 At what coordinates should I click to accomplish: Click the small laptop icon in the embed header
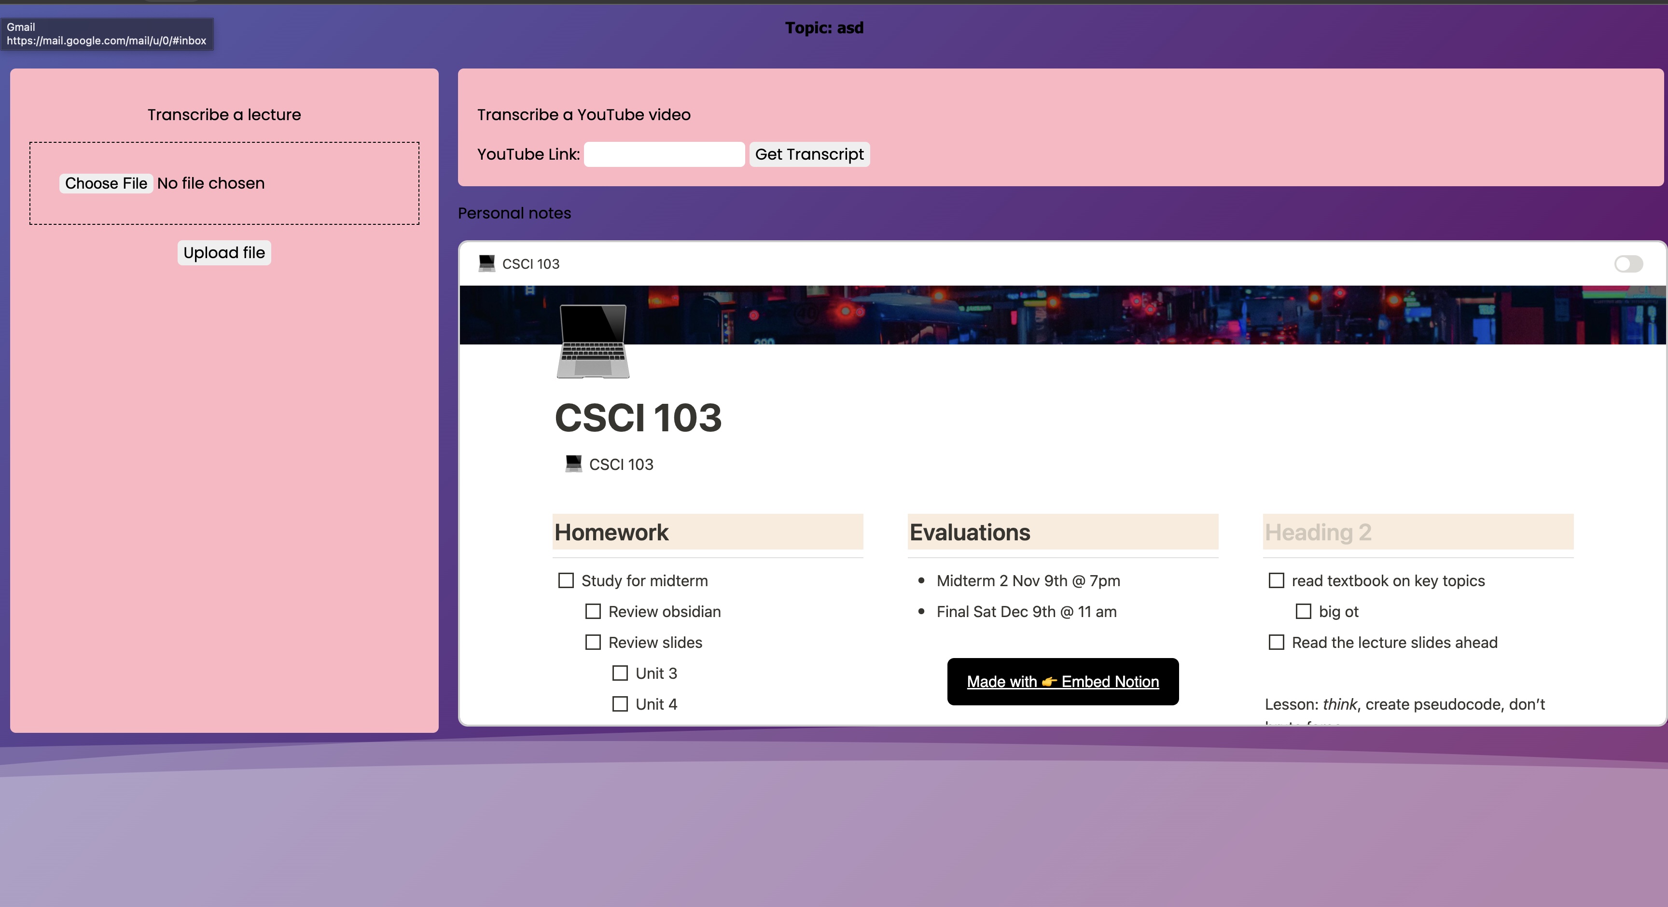(x=486, y=263)
